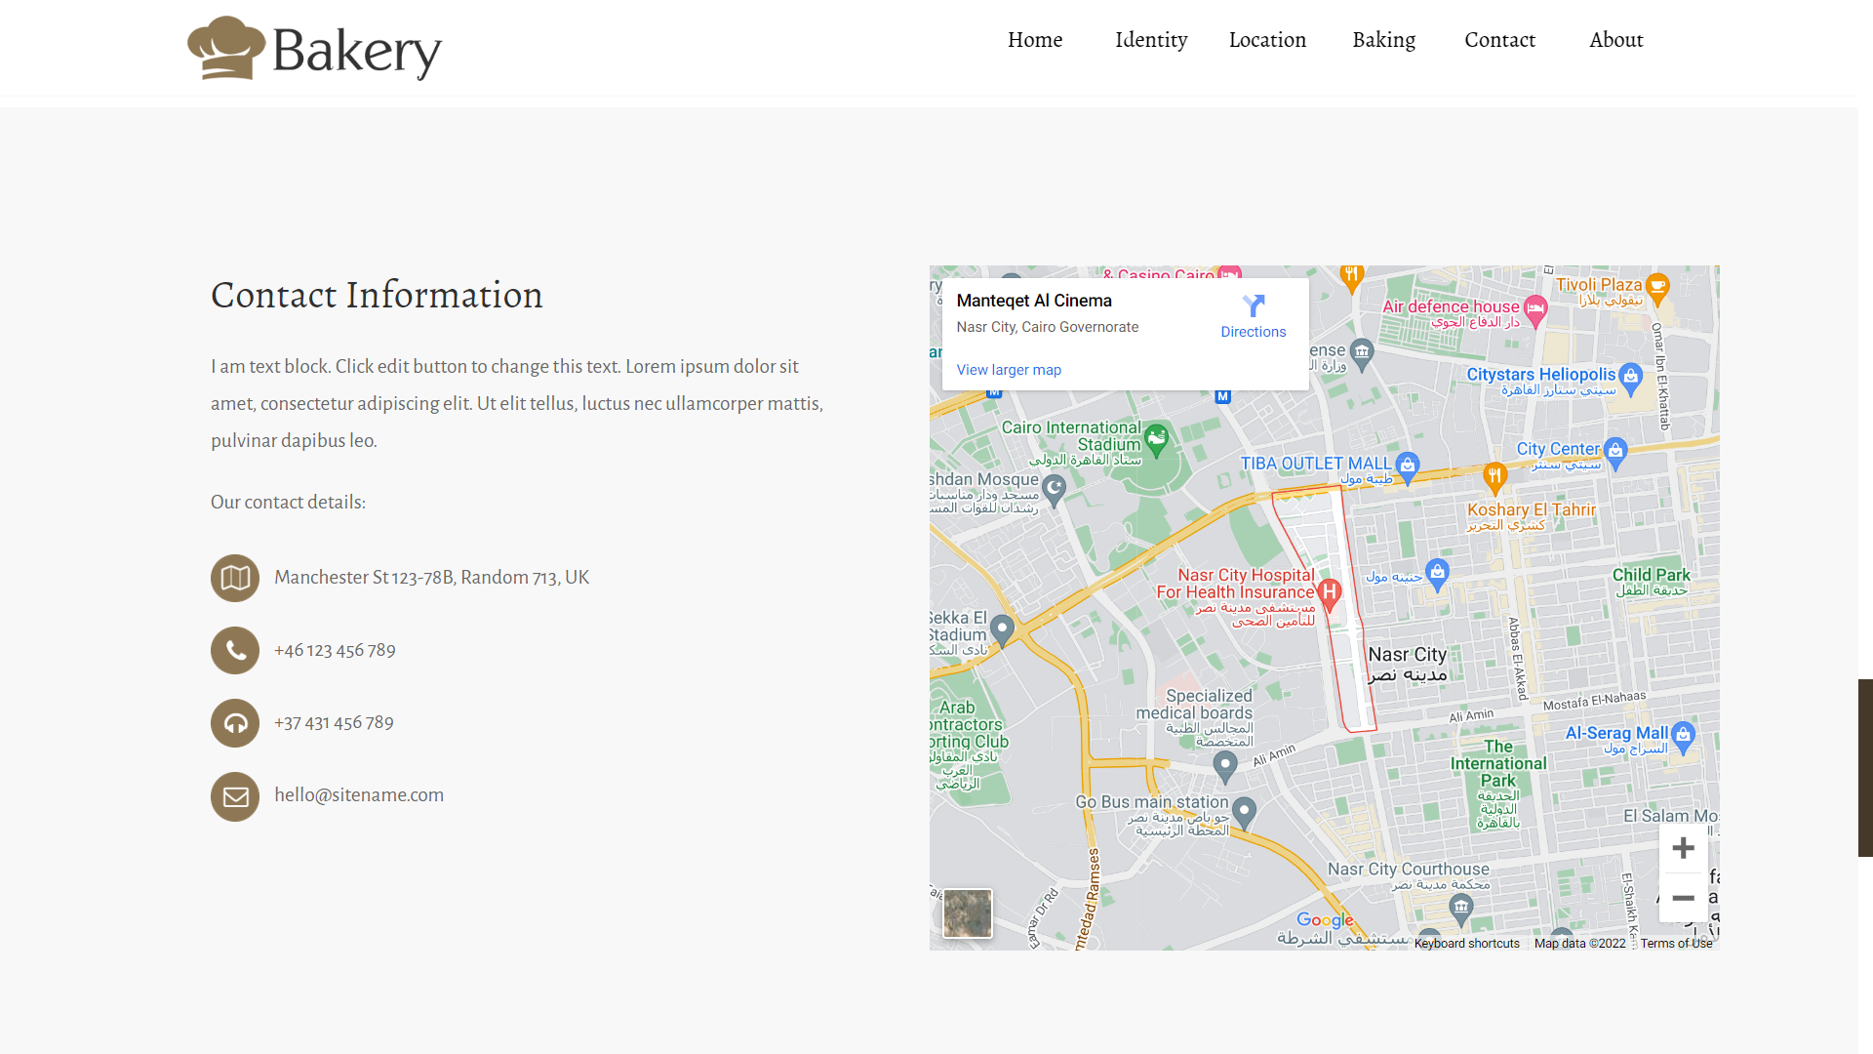Click the envelope email icon

click(x=235, y=796)
